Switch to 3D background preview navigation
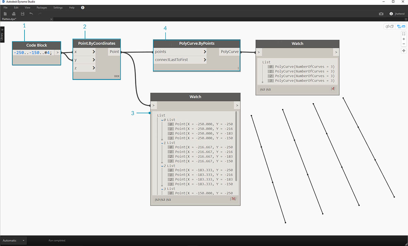The image size is (408, 246). pyautogui.click(x=389, y=26)
